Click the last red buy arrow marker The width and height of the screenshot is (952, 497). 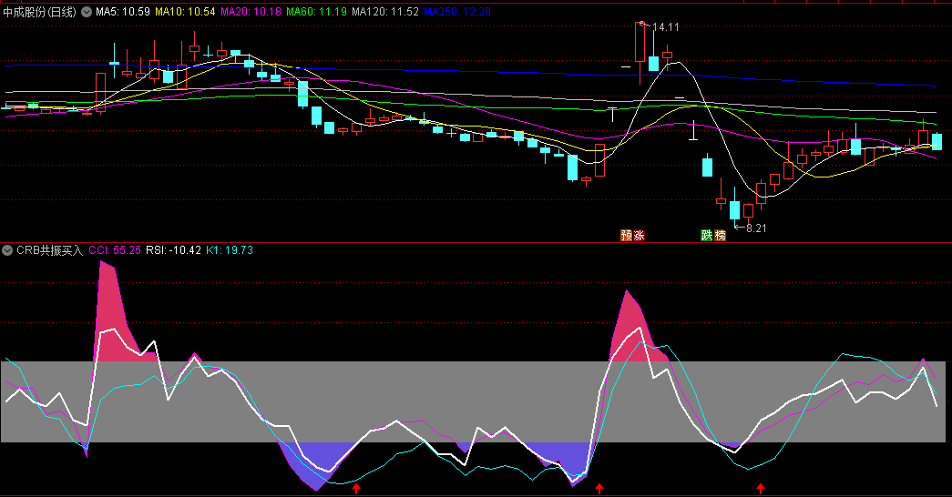point(760,489)
